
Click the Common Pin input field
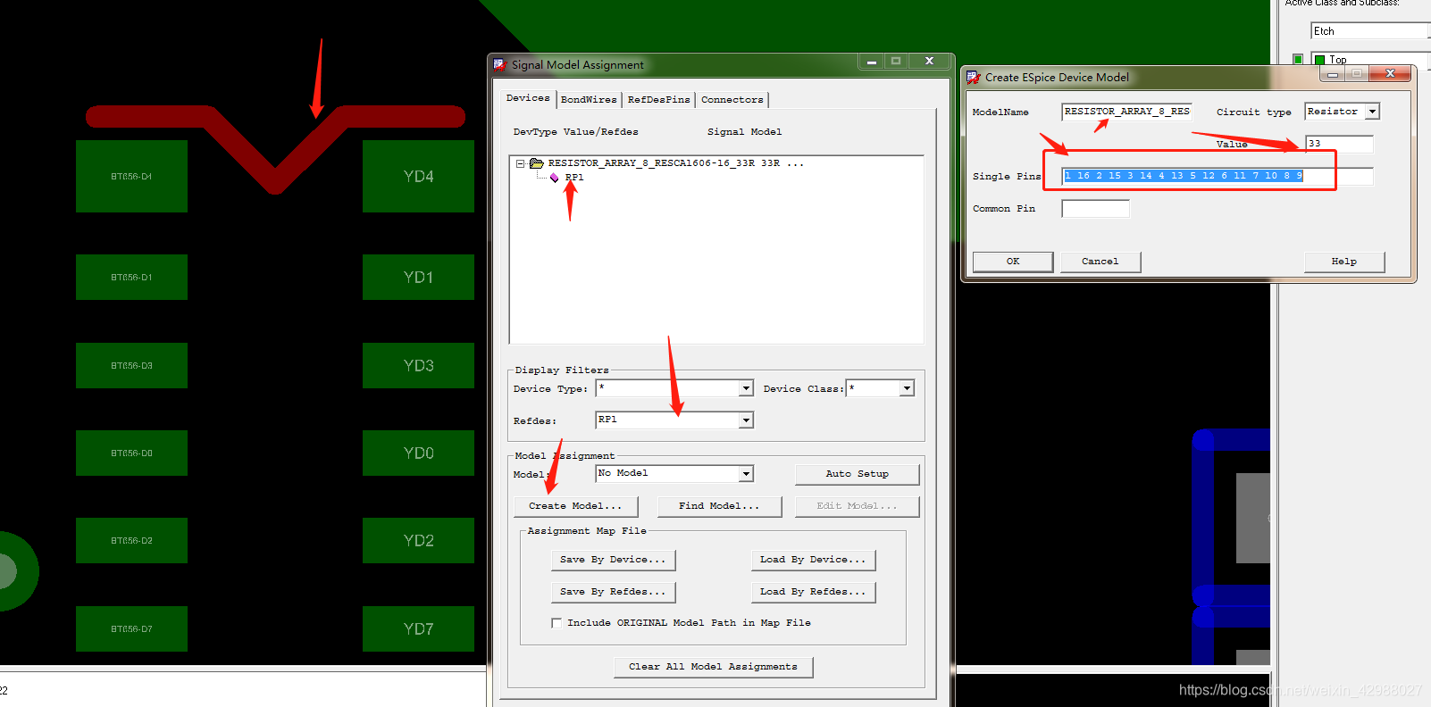click(1095, 208)
